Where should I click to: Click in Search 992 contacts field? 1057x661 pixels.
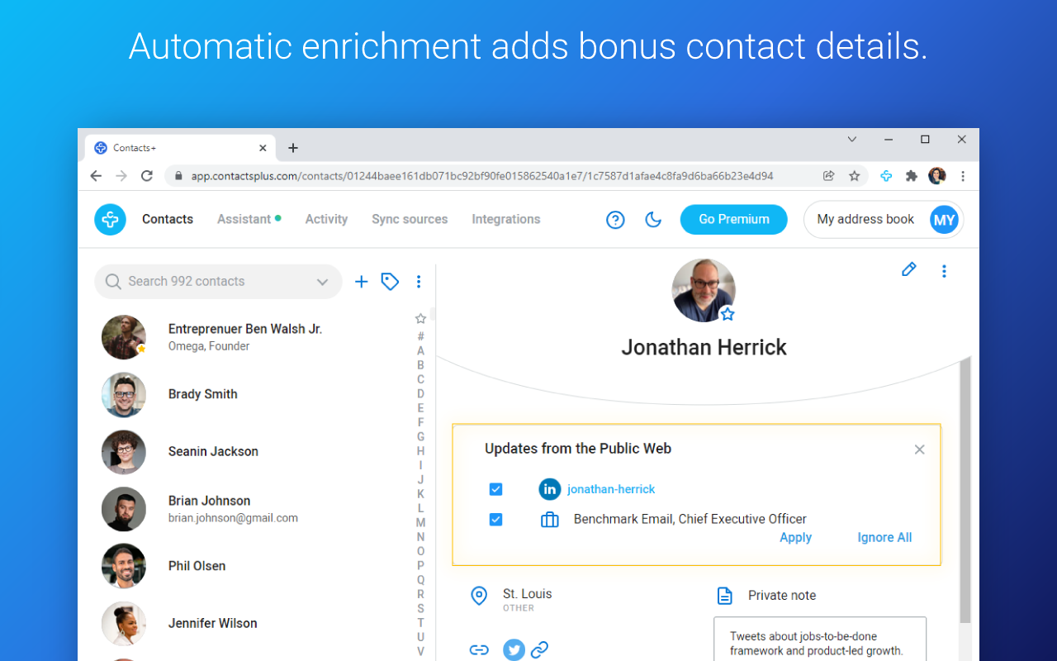(218, 282)
